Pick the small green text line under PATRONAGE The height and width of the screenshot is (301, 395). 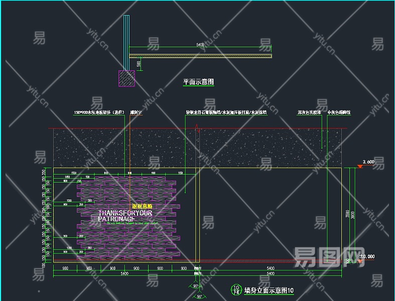[x=133, y=223]
